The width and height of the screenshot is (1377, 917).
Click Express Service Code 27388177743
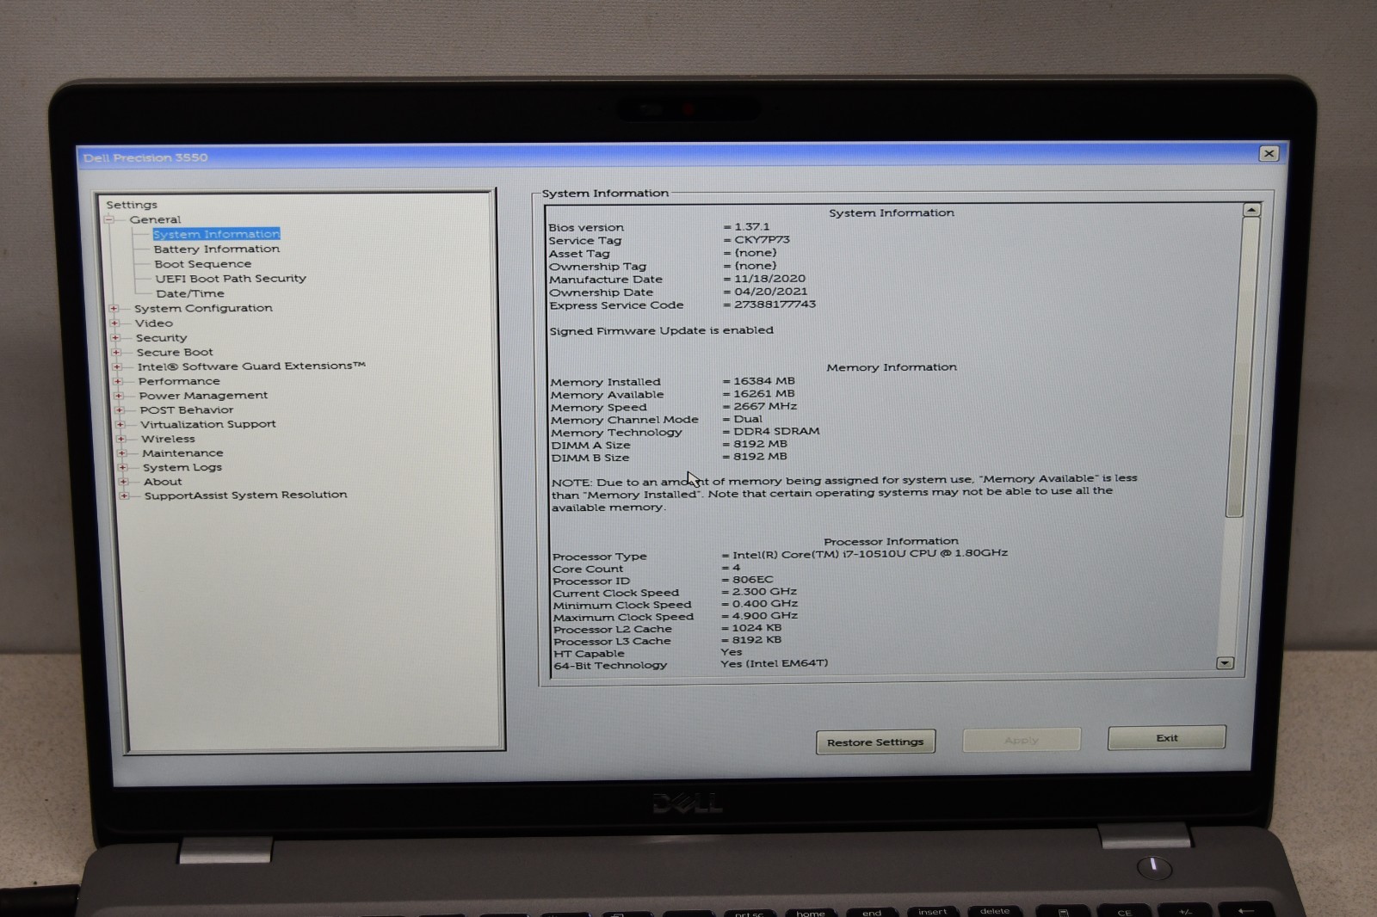(x=775, y=305)
